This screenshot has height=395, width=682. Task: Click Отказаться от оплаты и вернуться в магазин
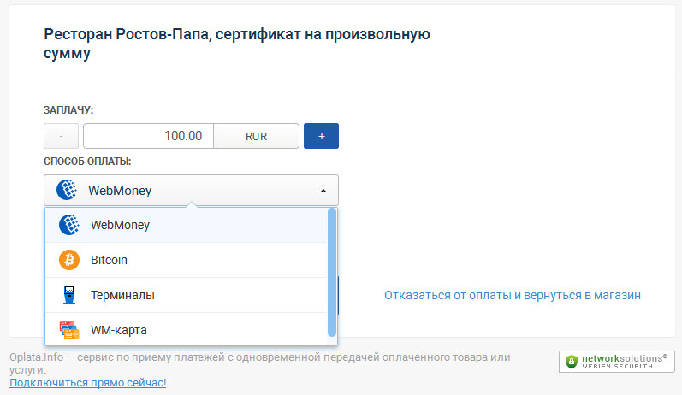(x=513, y=295)
